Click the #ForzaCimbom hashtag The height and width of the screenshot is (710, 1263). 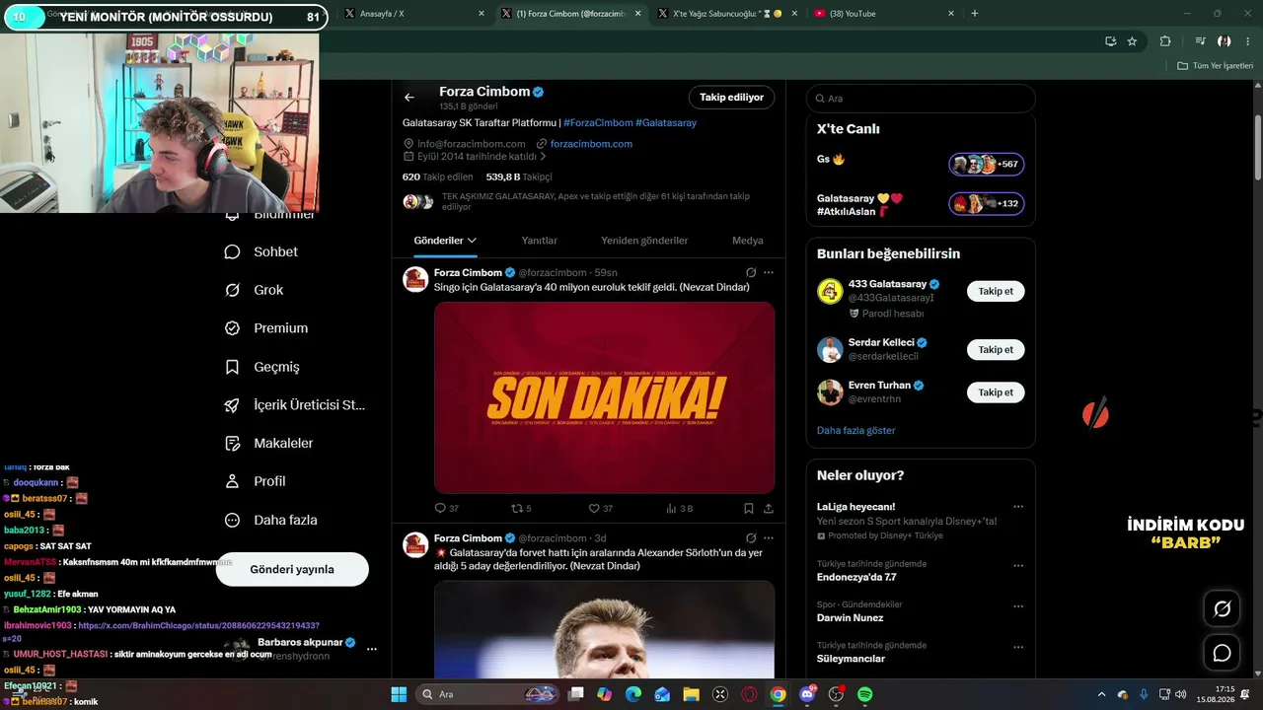[598, 123]
